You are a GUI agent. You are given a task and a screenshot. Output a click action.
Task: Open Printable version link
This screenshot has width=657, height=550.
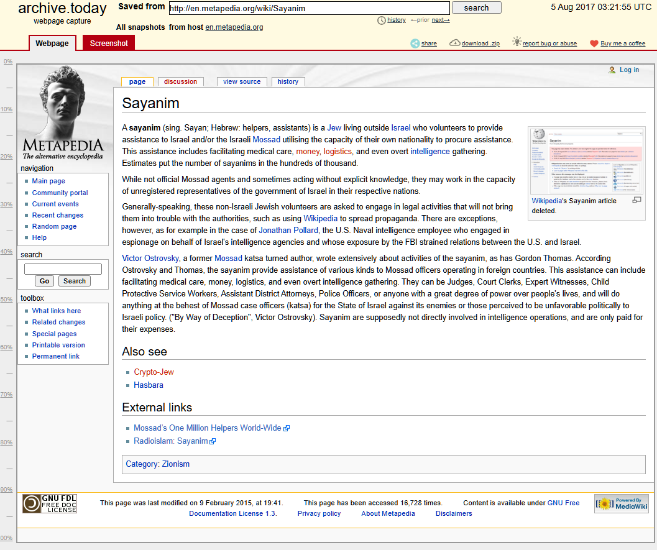[58, 345]
